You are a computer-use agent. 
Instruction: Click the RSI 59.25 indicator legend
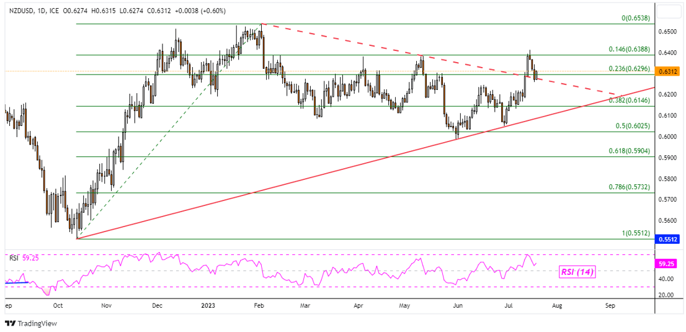pos(24,258)
